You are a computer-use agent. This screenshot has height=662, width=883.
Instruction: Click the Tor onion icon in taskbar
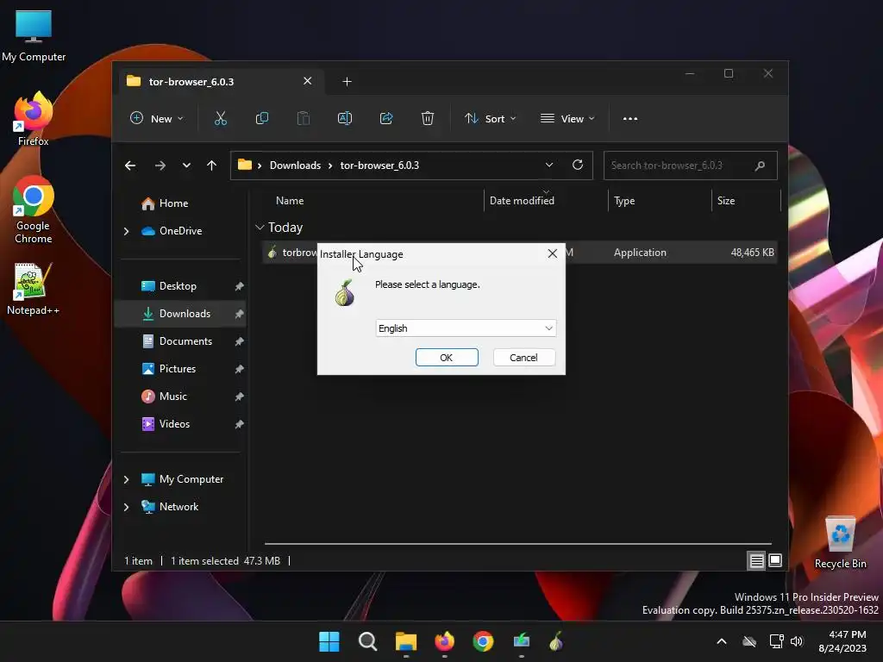556,641
